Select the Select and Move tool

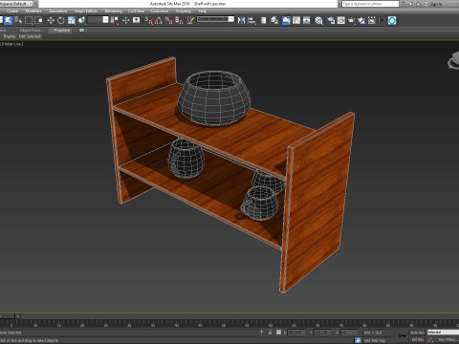click(x=51, y=20)
